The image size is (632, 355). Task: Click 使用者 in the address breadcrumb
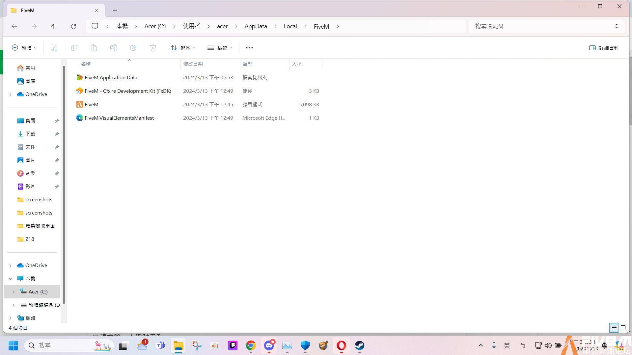click(191, 26)
